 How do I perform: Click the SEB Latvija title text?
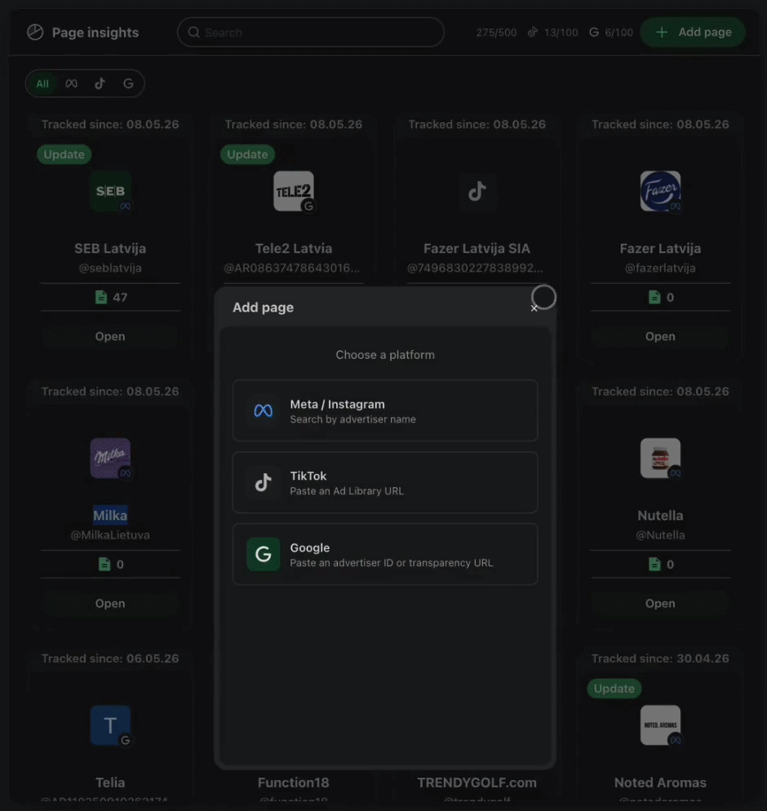click(110, 249)
